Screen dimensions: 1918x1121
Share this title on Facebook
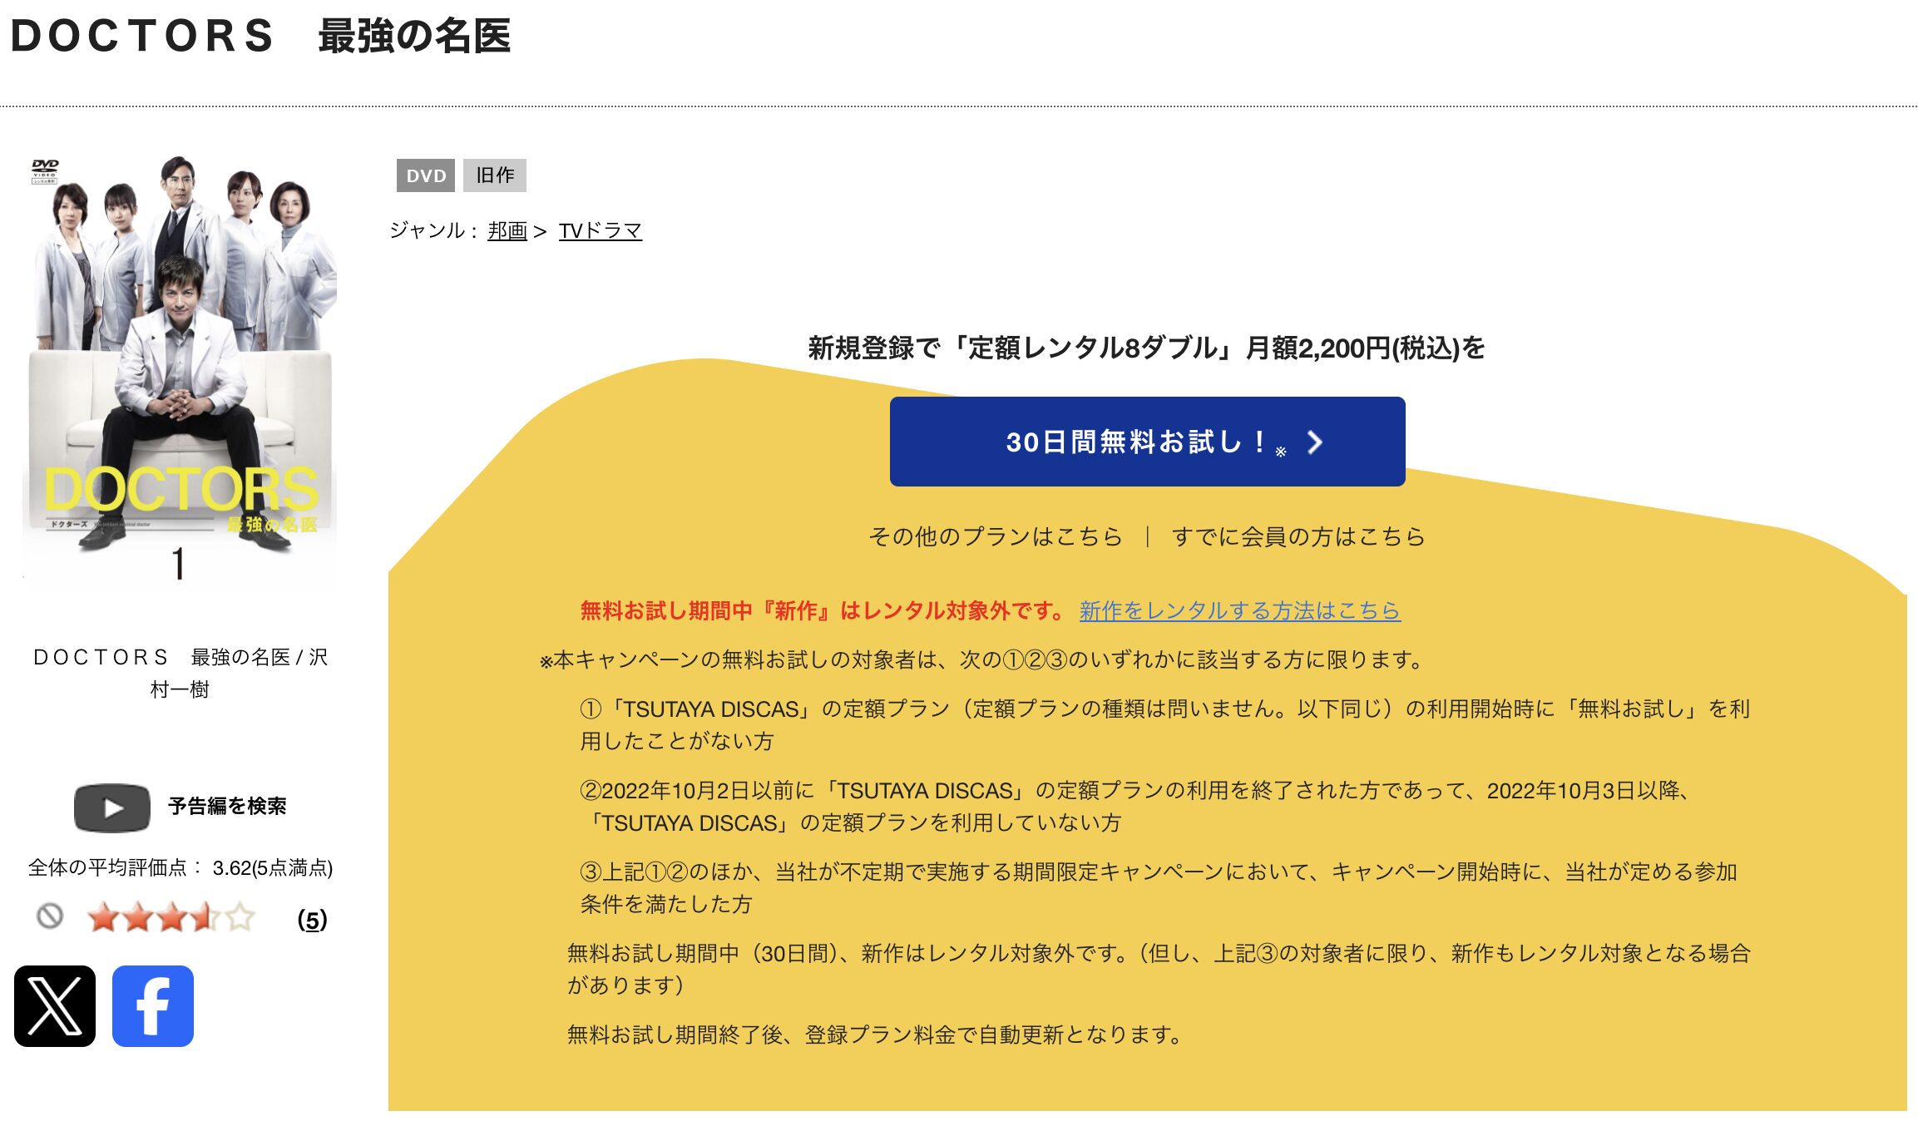coord(153,1005)
